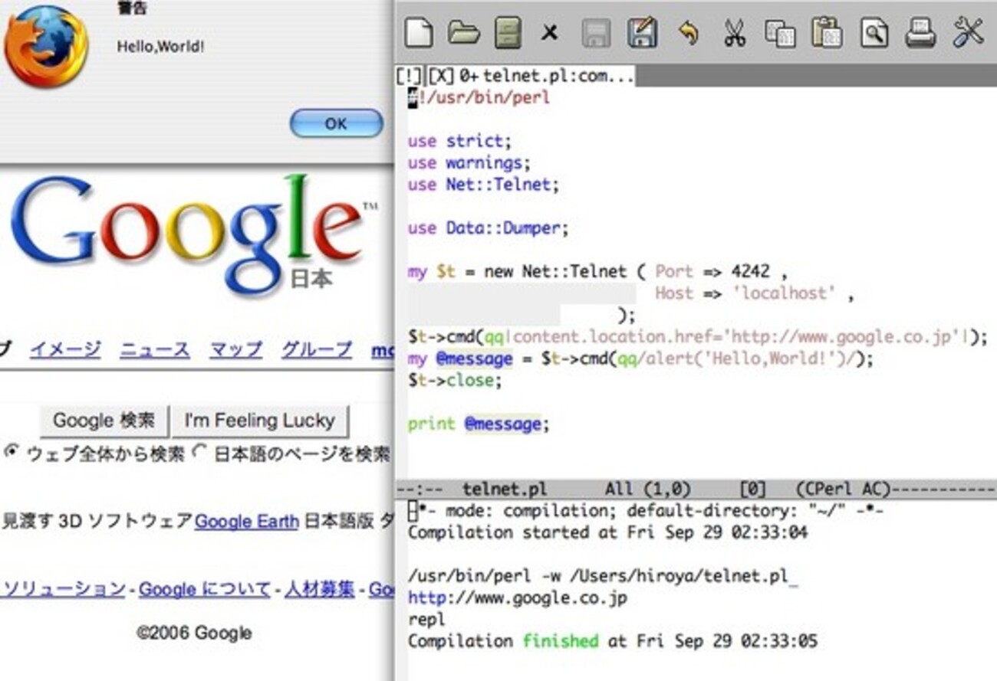Open the ソリューション link
This screenshot has height=681, width=997.
[x=63, y=589]
